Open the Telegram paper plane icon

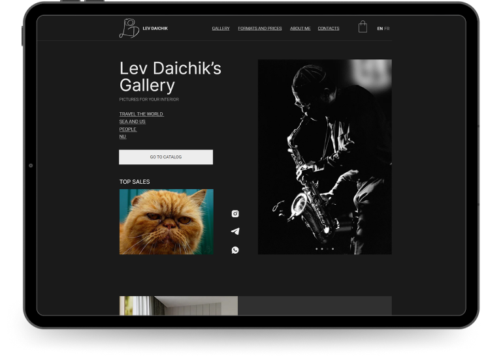pyautogui.click(x=235, y=231)
